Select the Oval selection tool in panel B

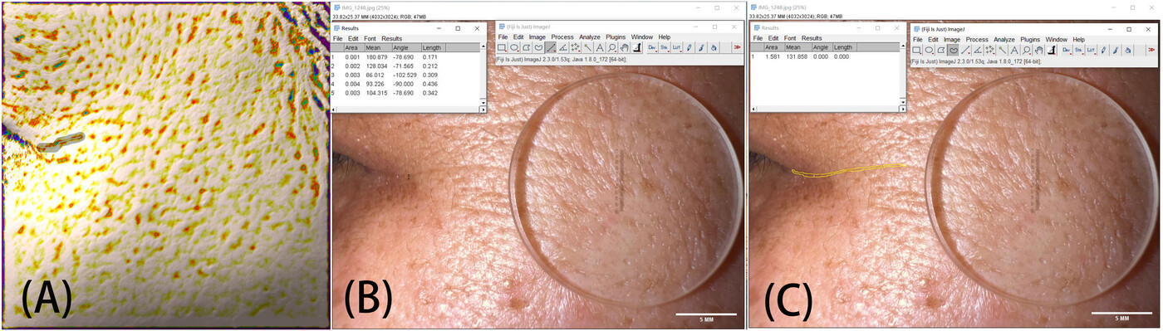point(514,48)
